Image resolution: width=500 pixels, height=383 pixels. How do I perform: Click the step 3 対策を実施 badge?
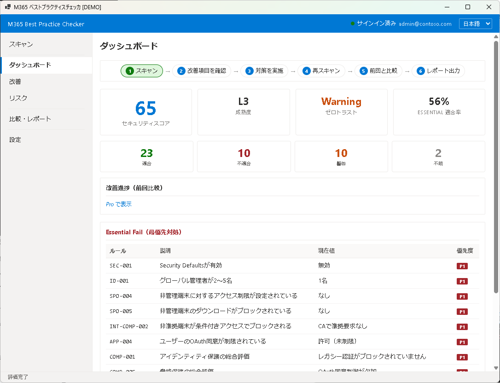pyautogui.click(x=265, y=71)
